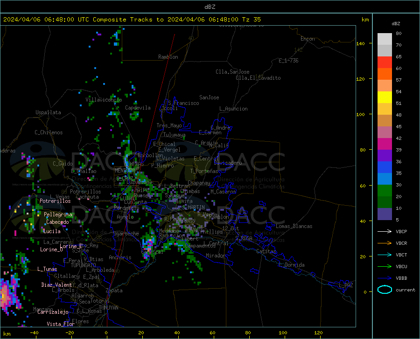Image resolution: width=420 pixels, height=339 pixels.
Task: Click the white VBCP arrow legend icon
Action: coord(385,231)
